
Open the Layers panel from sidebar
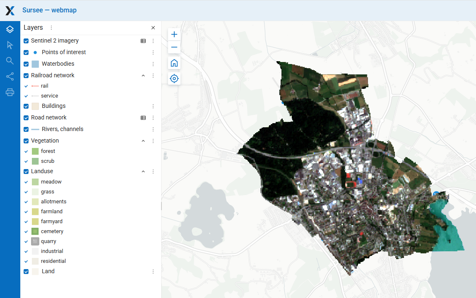click(10, 29)
